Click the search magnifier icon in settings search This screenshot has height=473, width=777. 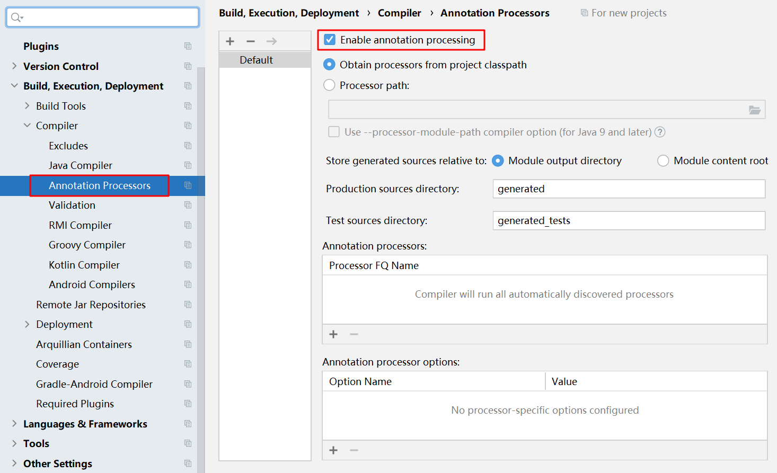coord(16,17)
